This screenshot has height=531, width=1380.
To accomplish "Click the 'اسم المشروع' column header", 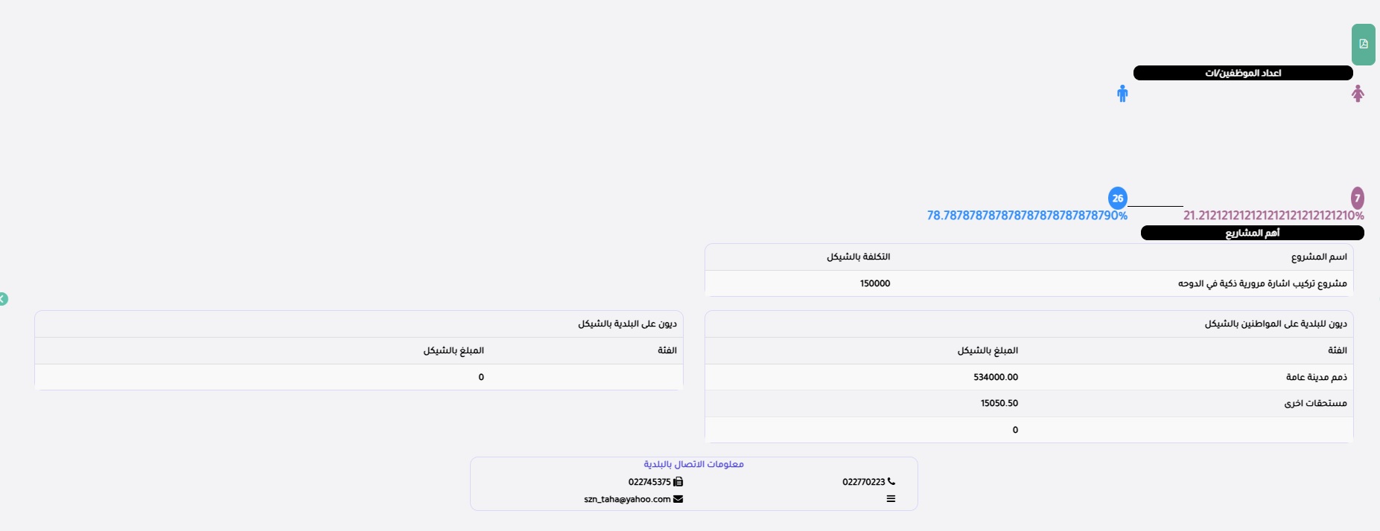I will pos(1318,257).
